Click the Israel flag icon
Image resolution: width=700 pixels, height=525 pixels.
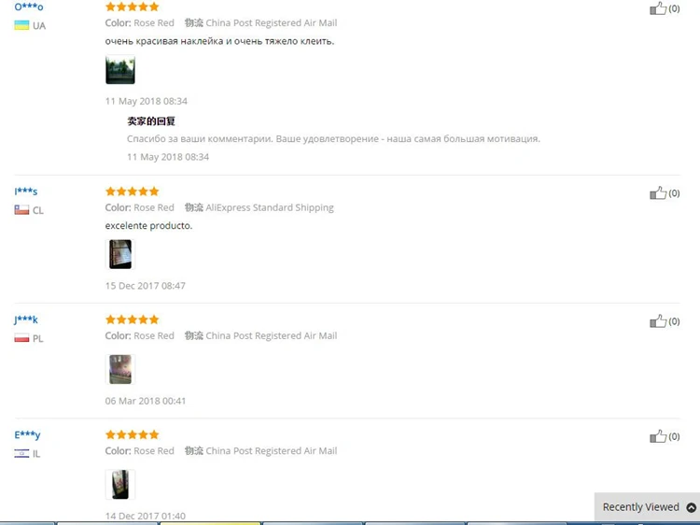click(21, 453)
